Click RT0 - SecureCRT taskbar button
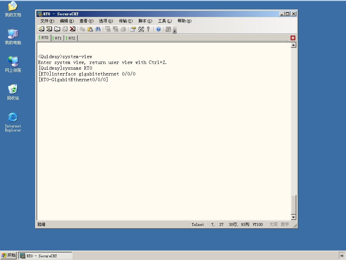 (x=45, y=256)
